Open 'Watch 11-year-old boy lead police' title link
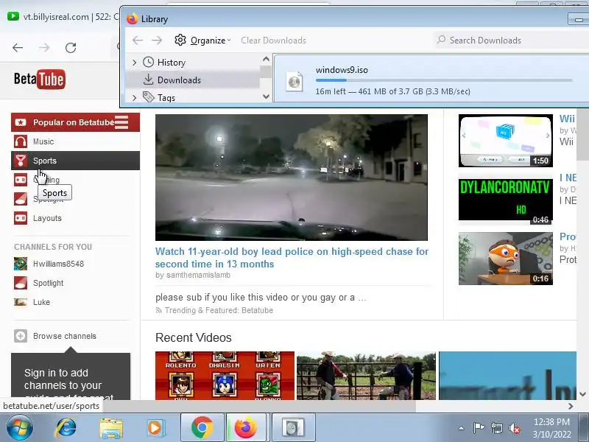589x442 pixels. 292,257
